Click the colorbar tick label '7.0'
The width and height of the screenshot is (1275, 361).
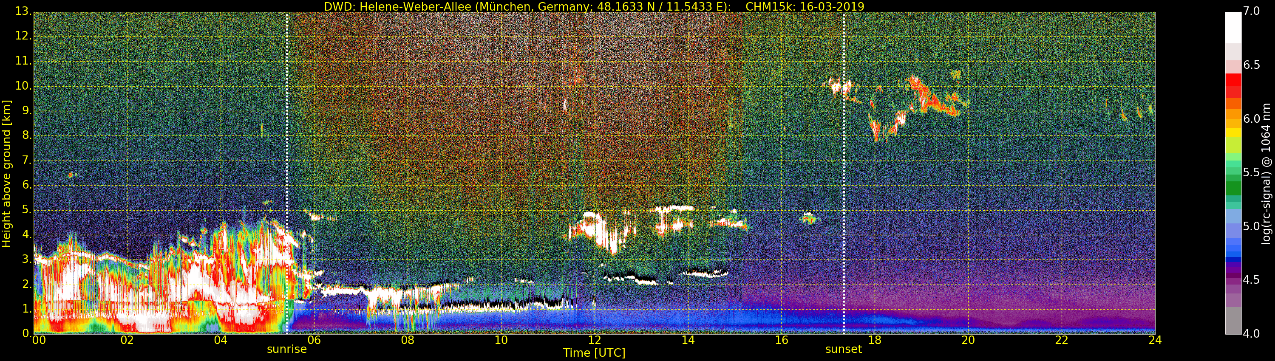point(1251,11)
